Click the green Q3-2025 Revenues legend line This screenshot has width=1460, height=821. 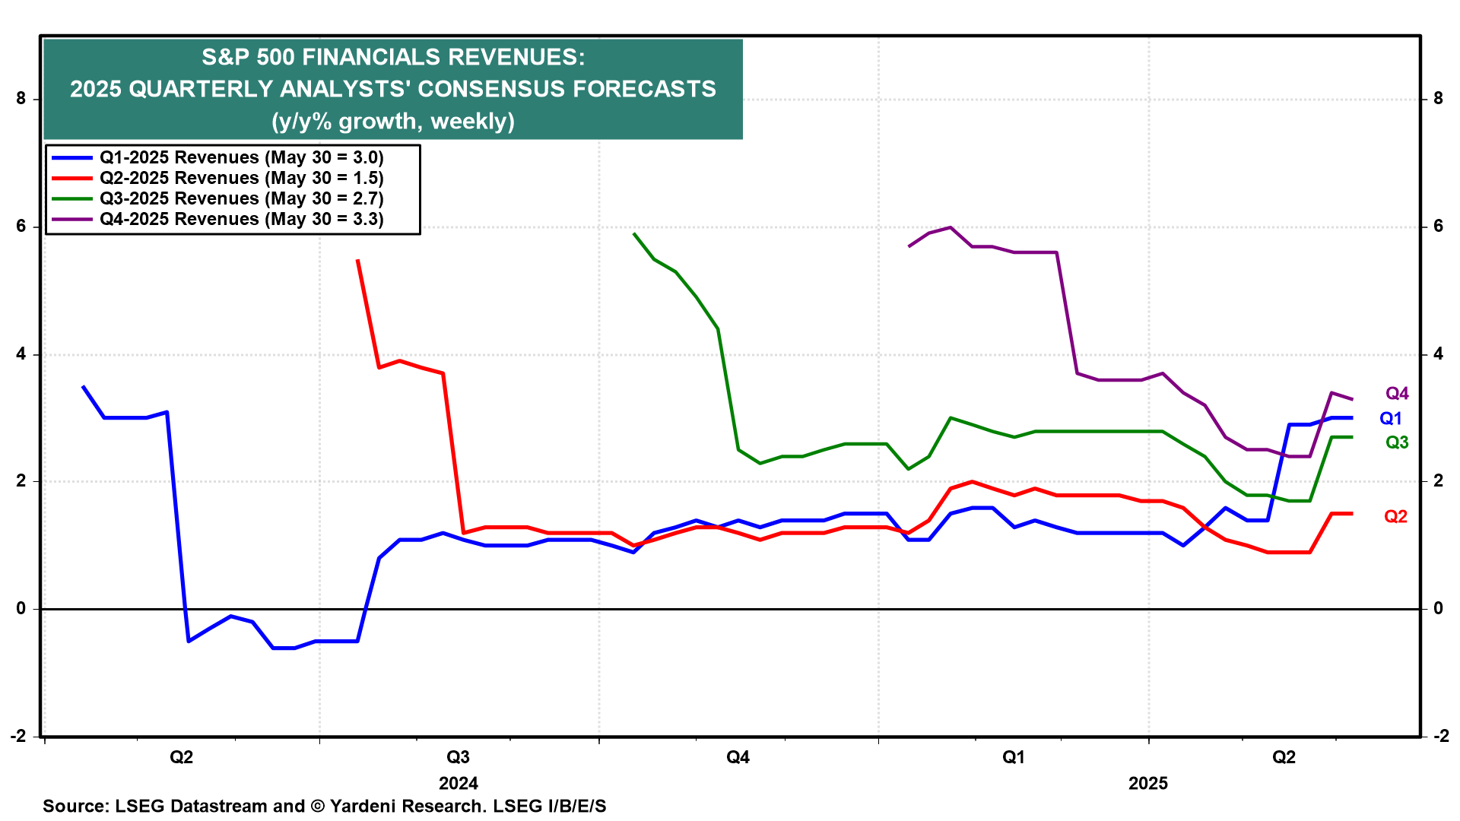tap(71, 199)
